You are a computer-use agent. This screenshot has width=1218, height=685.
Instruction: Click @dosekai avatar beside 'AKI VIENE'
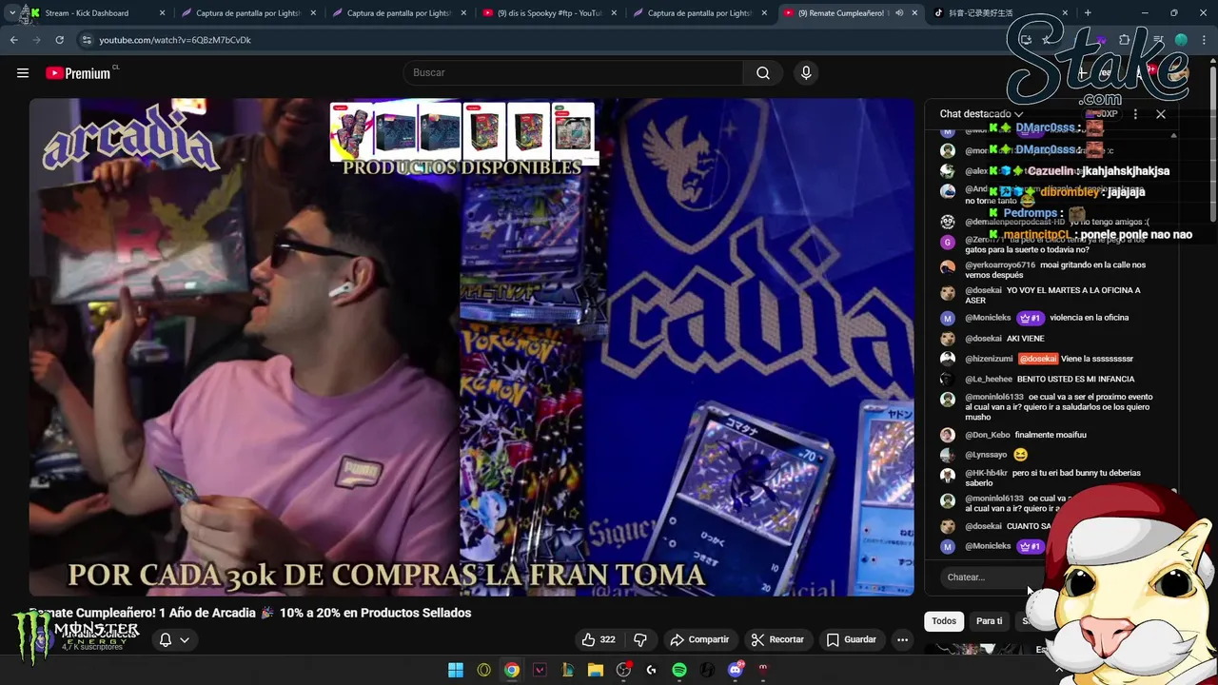(x=948, y=339)
